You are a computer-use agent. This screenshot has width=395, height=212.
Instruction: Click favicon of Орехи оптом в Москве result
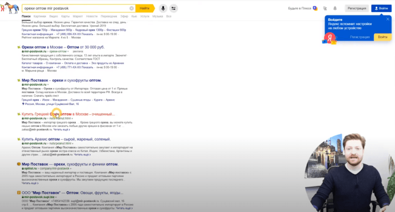(19, 47)
